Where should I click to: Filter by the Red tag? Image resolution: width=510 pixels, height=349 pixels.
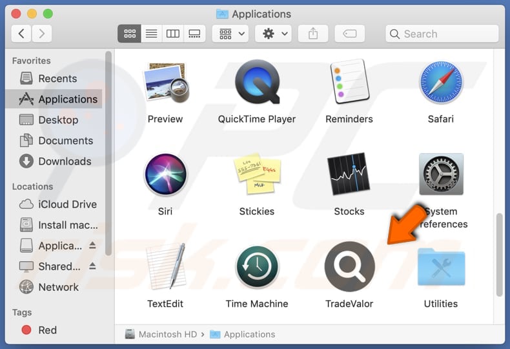pos(54,330)
